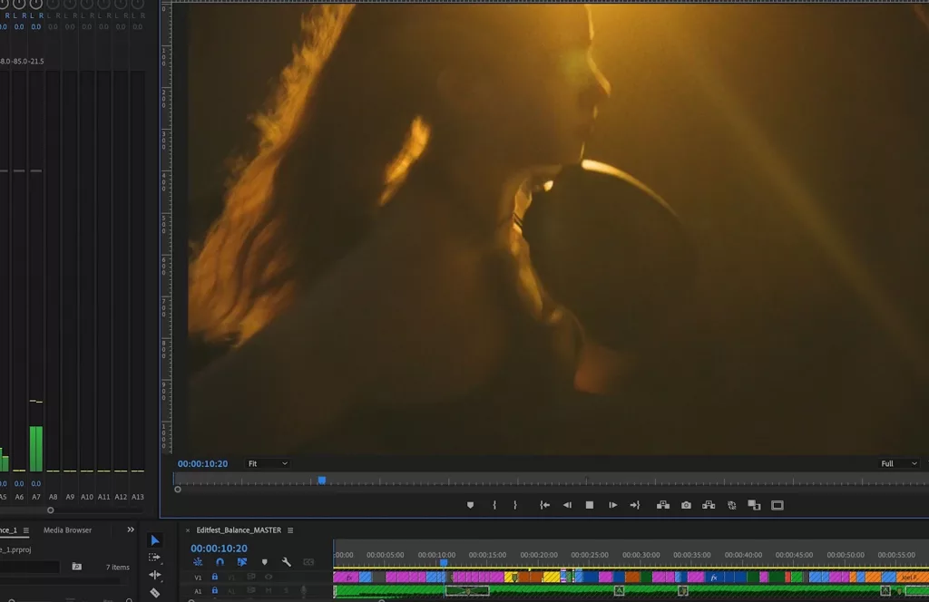This screenshot has width=929, height=602.
Task: Click Export Frame camera icon
Action: 686,505
